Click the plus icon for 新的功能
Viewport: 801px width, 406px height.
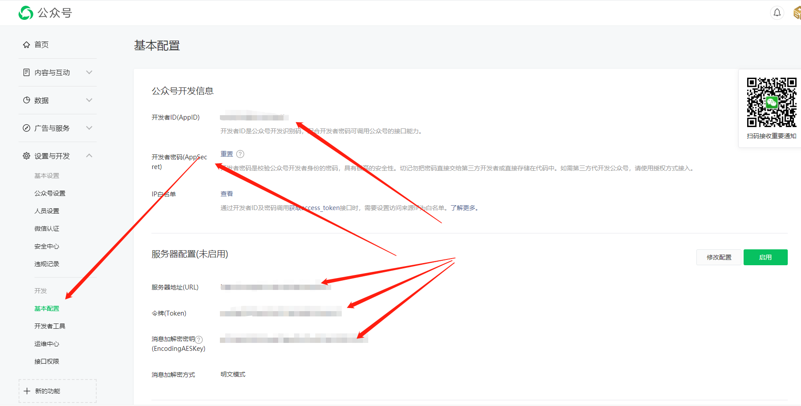click(27, 391)
